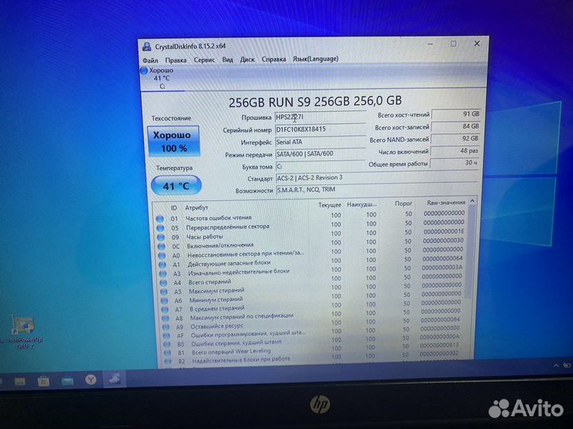Image resolution: width=573 pixels, height=429 pixels.
Task: Open the Правка menu
Action: click(176, 60)
